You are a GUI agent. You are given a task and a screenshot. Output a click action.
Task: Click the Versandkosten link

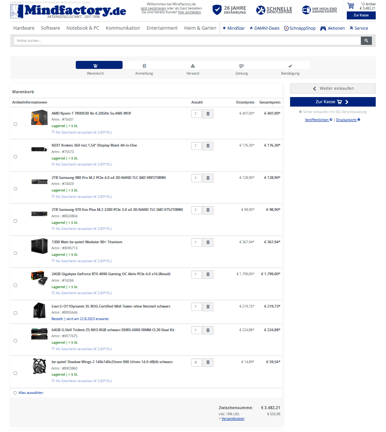[x=233, y=419]
